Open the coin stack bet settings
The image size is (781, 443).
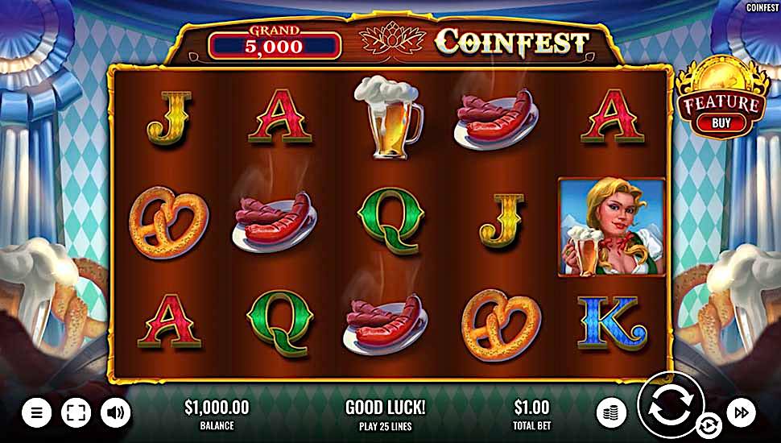click(611, 412)
